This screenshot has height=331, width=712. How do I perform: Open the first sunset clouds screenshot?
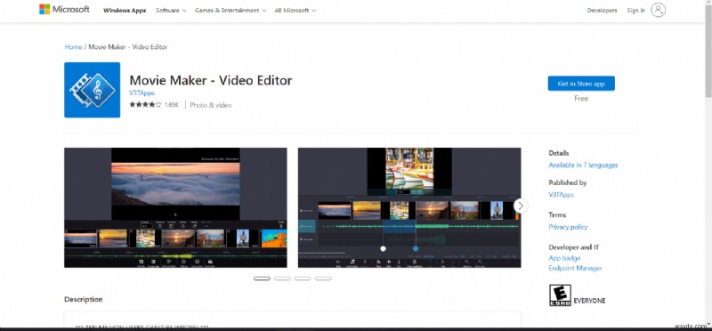[175, 207]
